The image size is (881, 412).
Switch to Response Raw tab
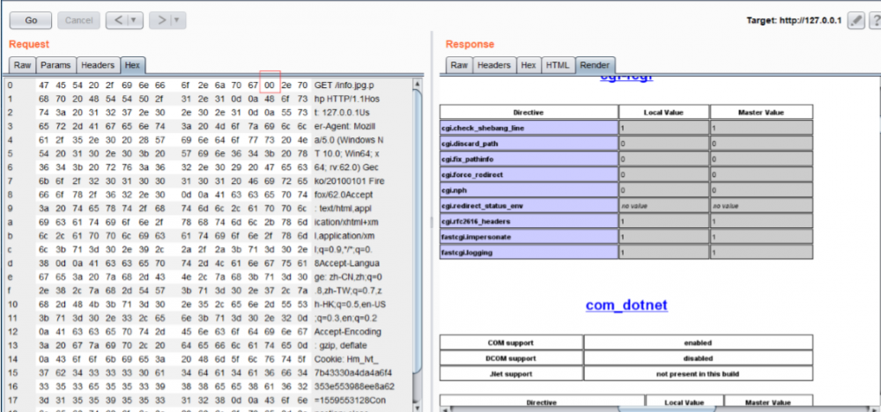459,65
